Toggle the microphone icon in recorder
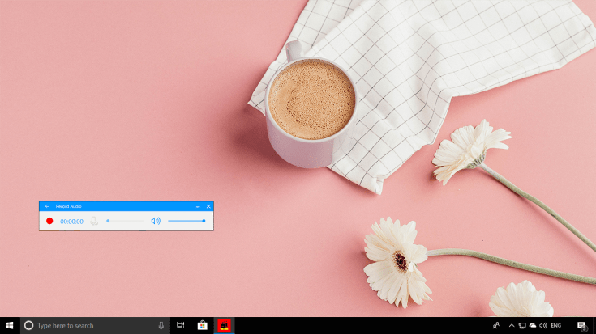Screen dimensions: 596x334 tap(94, 221)
